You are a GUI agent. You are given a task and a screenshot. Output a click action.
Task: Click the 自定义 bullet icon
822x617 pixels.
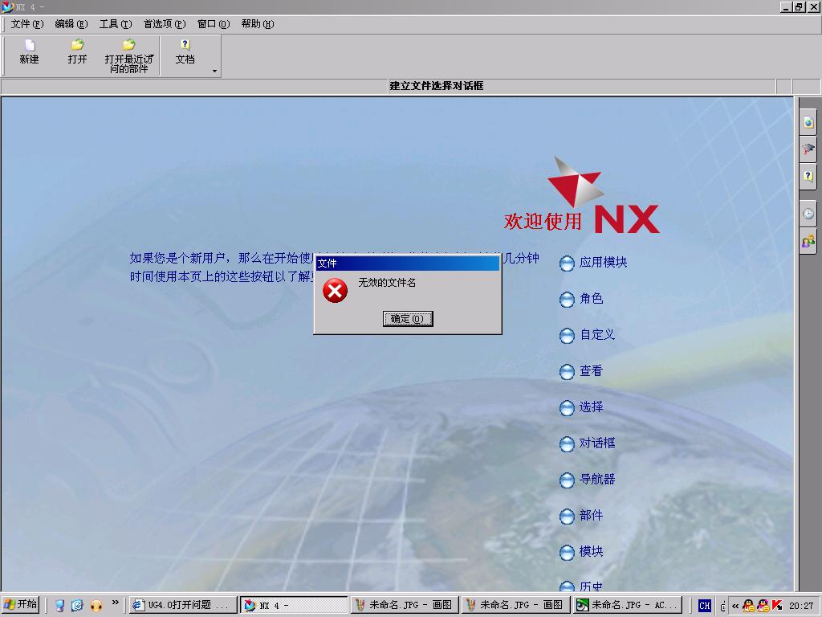(567, 336)
